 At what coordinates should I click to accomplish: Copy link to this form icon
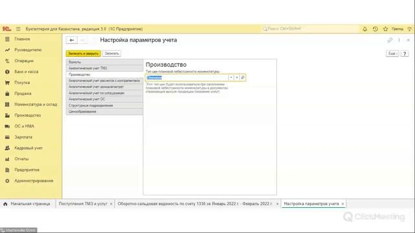pos(390,40)
